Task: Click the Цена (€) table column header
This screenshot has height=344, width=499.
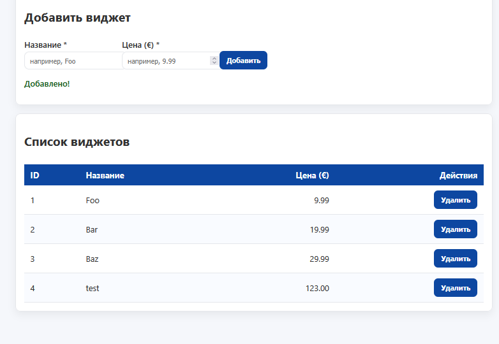Action: click(312, 176)
